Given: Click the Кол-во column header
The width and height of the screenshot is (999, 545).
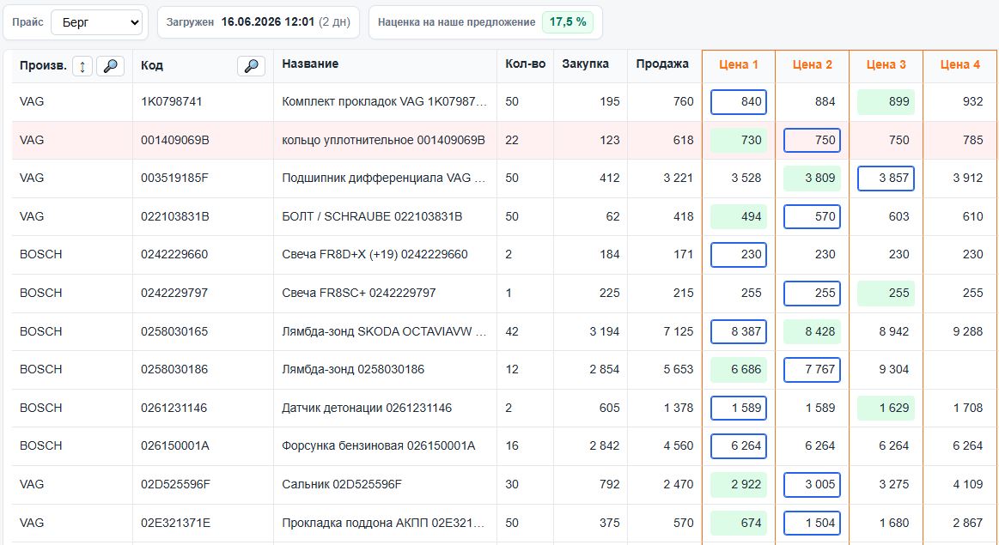Looking at the screenshot, I should point(526,64).
